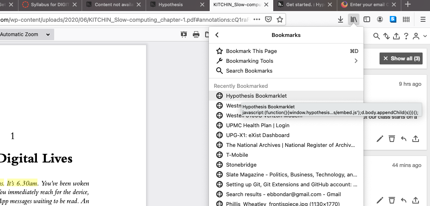Open the Hypothesis Bookmarklet bookmark
Viewport: 430px width, 206px height.
click(286, 96)
